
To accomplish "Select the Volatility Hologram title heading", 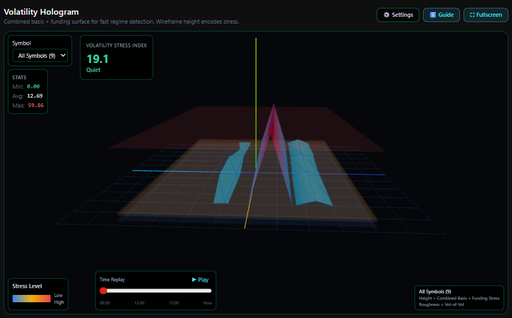I will tap(41, 12).
